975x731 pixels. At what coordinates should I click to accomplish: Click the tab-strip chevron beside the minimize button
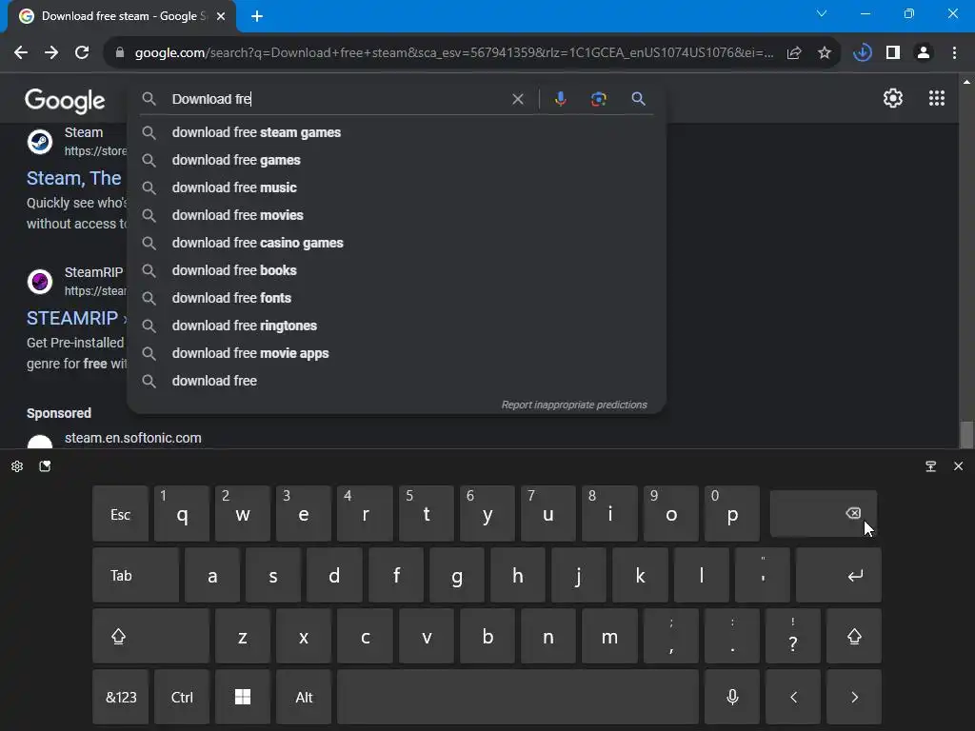[x=822, y=13]
